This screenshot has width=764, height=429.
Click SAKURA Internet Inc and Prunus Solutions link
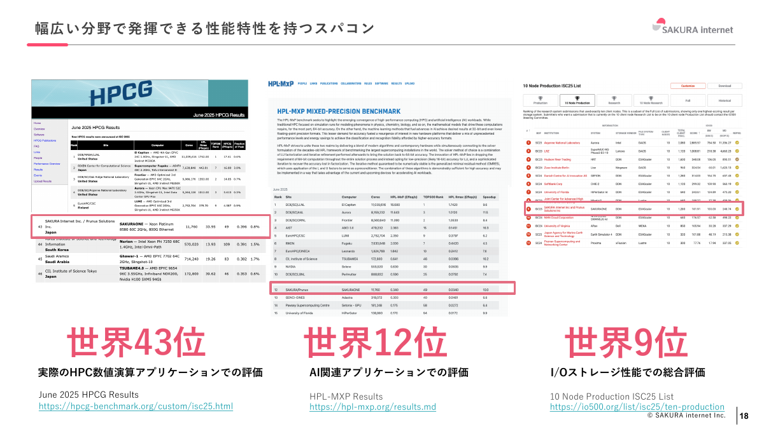click(x=565, y=209)
